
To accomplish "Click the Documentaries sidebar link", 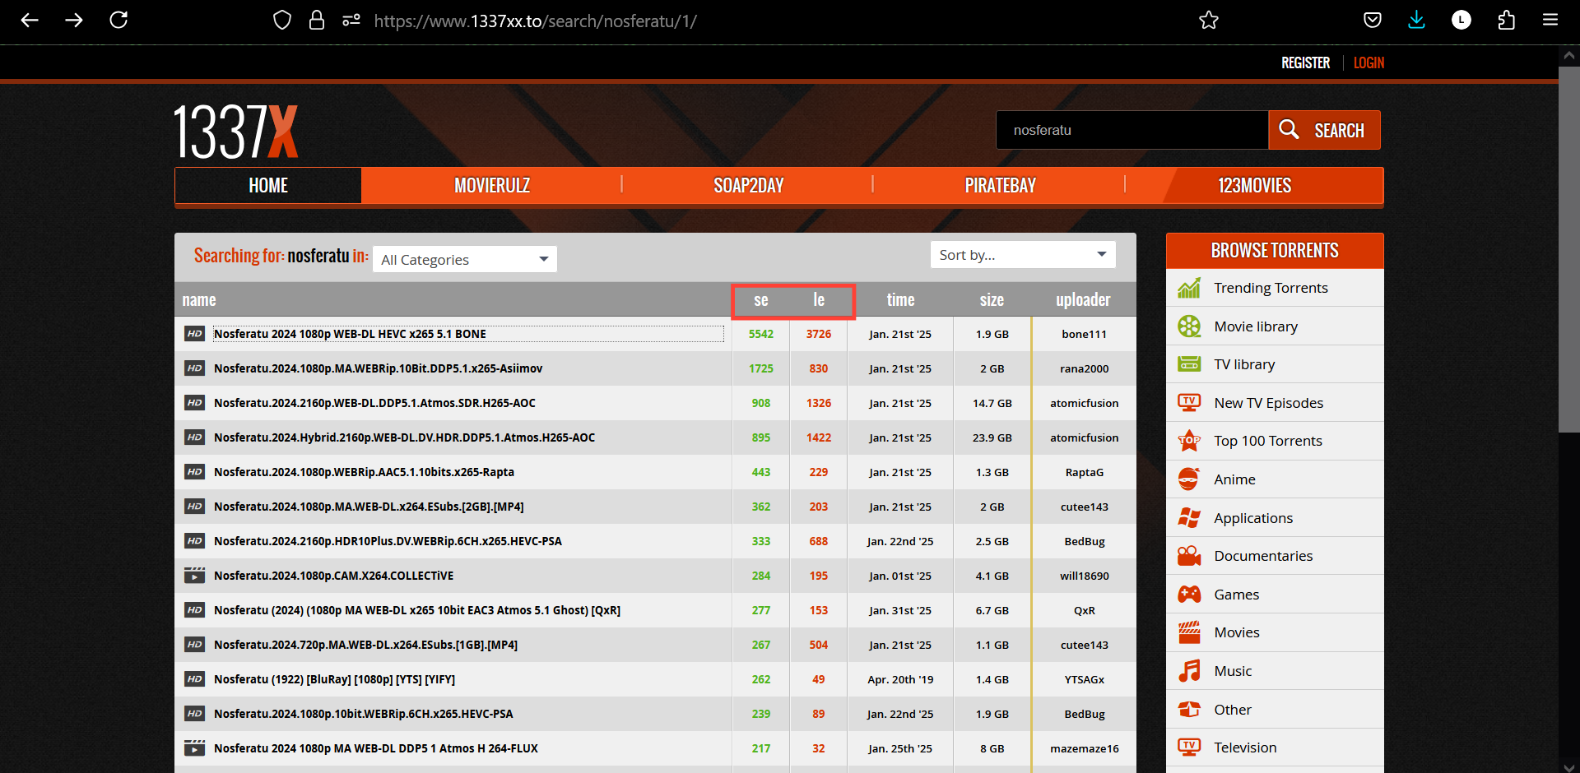I will point(1263,556).
